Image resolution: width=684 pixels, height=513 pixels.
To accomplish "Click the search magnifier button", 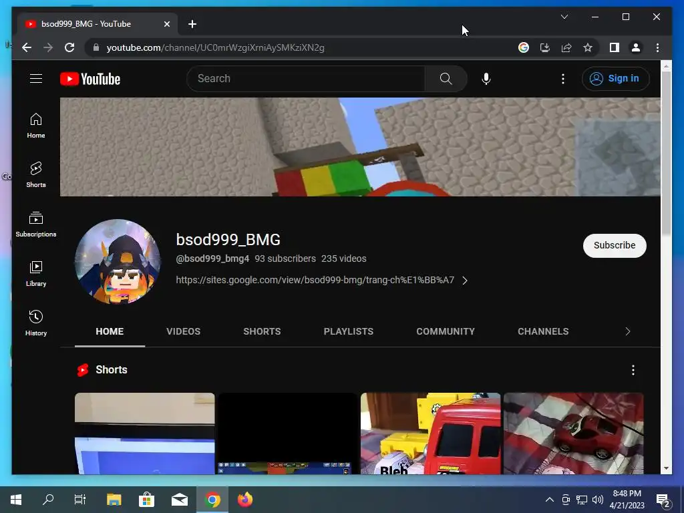I will [446, 79].
